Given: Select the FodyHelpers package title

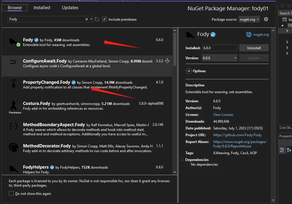Looking at the screenshot, I should 36,167.
